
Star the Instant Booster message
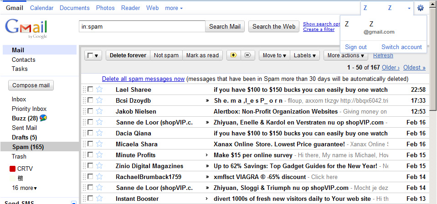click(x=99, y=199)
